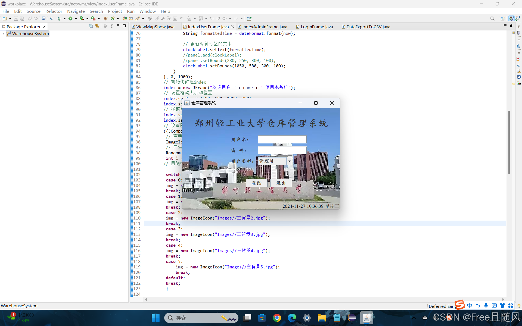This screenshot has width=522, height=326.
Task: Toggle Sogou IME Chinese/English mode
Action: click(470, 306)
